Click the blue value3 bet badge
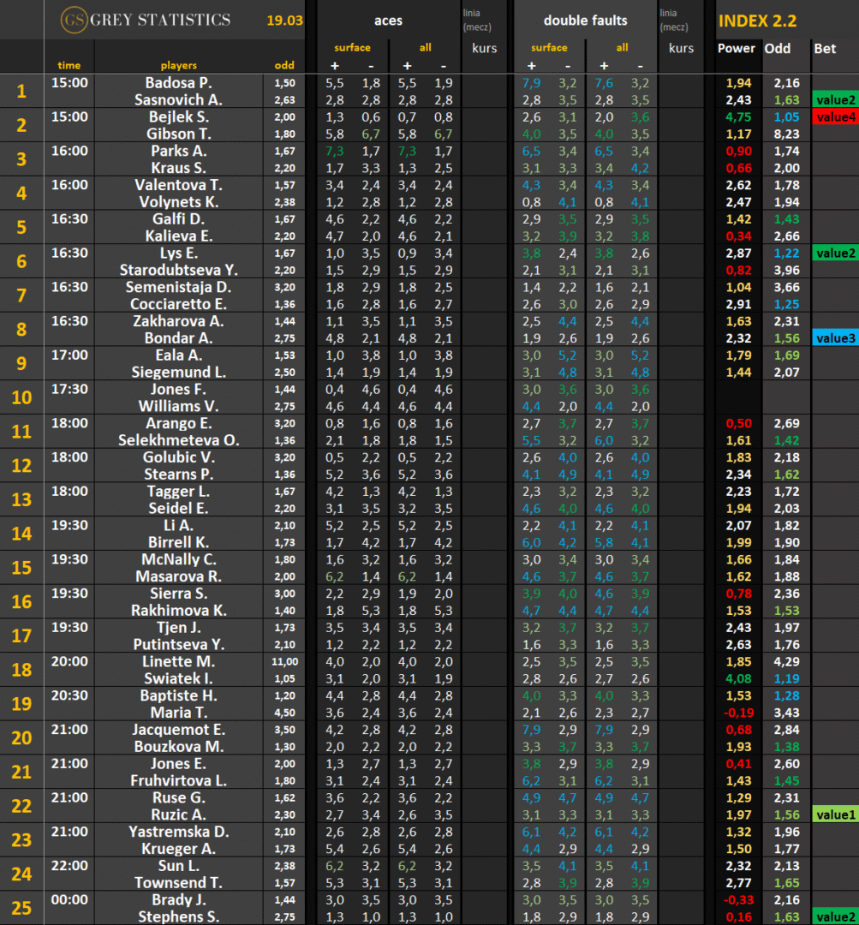859x925 pixels. [835, 338]
